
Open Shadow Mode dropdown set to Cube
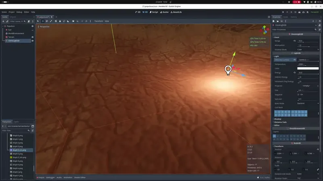point(308,49)
